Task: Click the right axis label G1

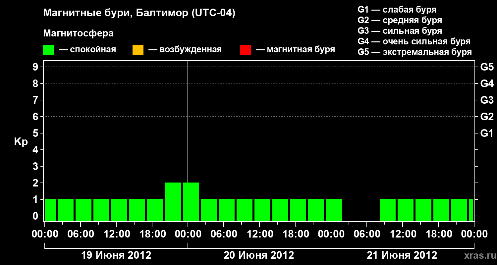Action: click(487, 133)
